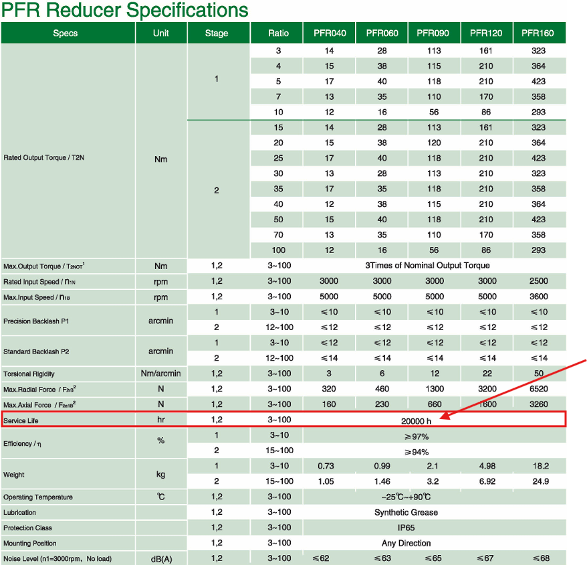
Task: Click the Unit column header
Action: point(161,33)
